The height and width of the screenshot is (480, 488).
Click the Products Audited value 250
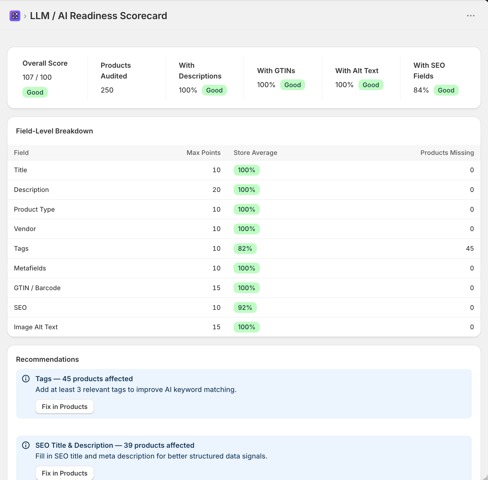(107, 90)
